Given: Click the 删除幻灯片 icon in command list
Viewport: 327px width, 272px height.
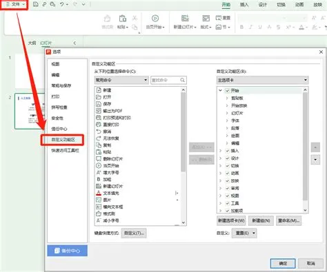Looking at the screenshot, I should click(99, 159).
